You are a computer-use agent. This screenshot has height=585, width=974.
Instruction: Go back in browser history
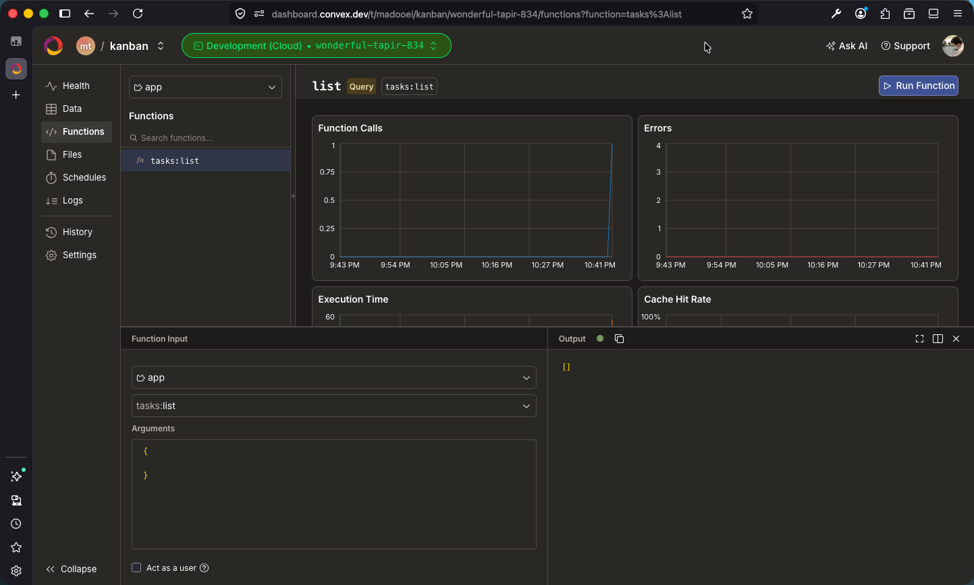(89, 13)
